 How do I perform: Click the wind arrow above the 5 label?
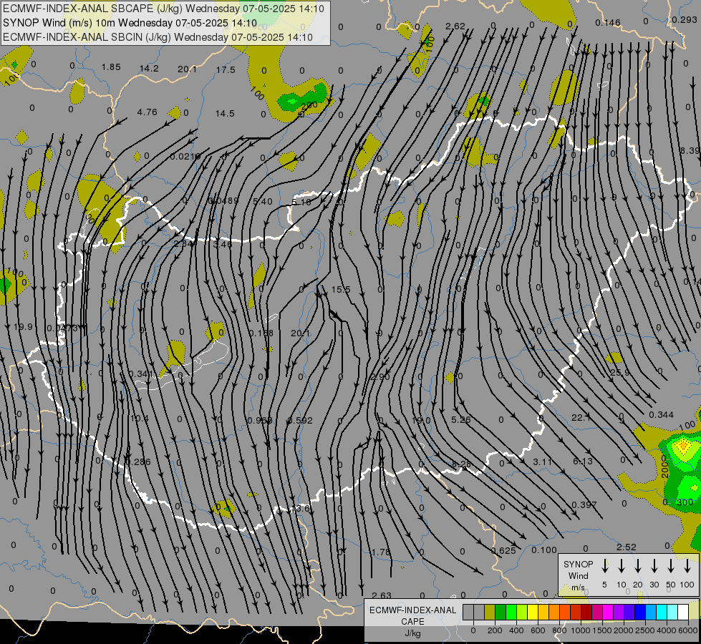click(x=605, y=566)
